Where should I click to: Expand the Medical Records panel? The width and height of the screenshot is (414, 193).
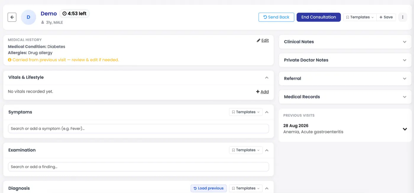(345, 97)
